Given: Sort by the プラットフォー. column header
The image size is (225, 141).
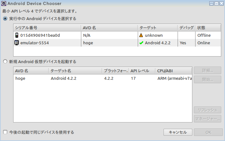Looking at the screenshot, I should 115,71.
